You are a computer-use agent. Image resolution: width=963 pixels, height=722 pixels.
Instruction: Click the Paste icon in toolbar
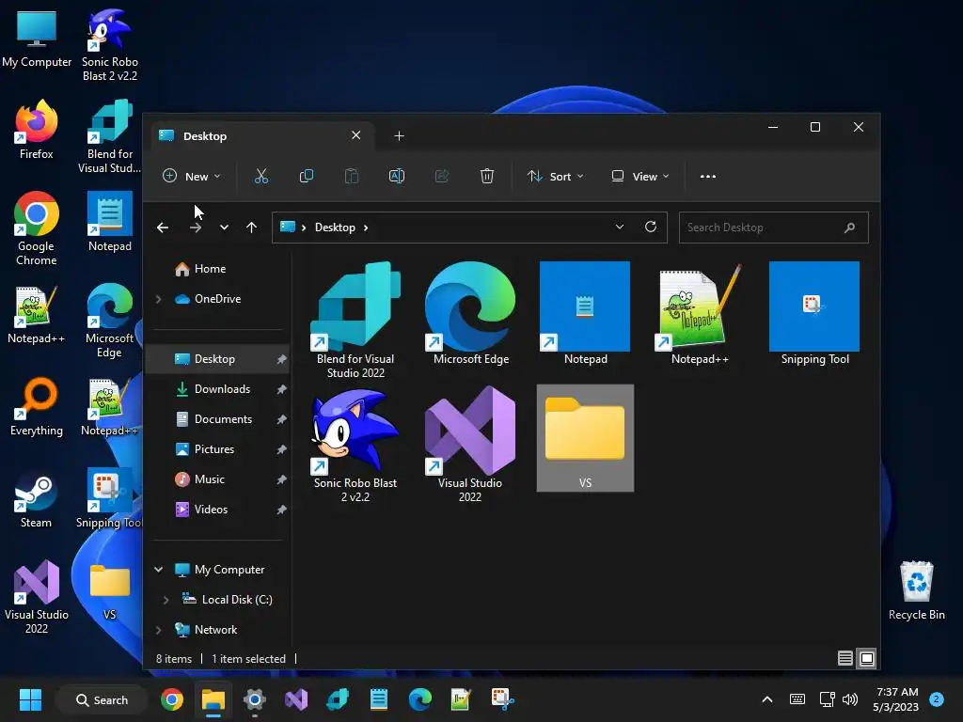pyautogui.click(x=352, y=176)
